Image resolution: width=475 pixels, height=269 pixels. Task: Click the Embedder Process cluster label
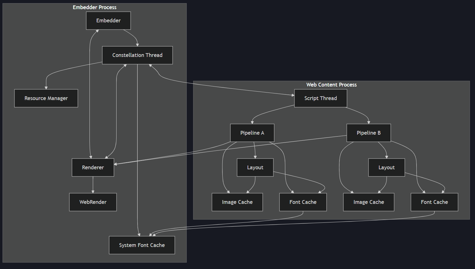pyautogui.click(x=94, y=7)
